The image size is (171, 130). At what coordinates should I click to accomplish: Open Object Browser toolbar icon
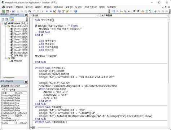point(67,11)
